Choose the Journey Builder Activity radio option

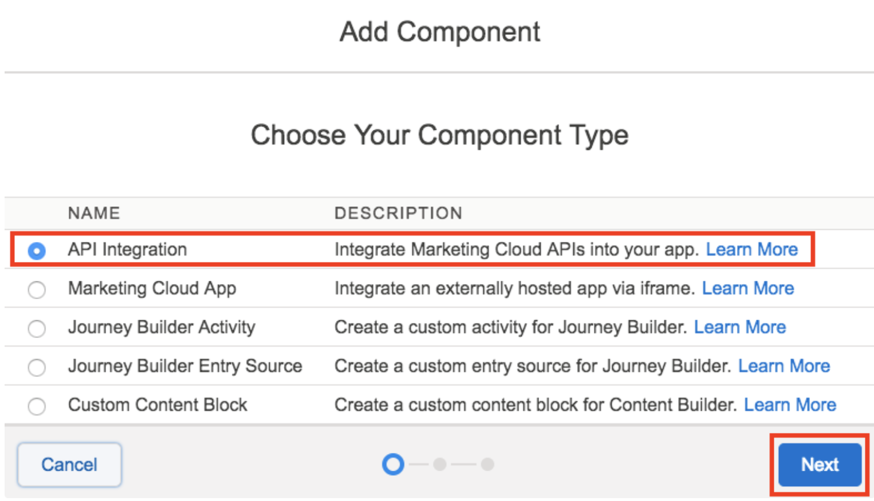pos(37,328)
